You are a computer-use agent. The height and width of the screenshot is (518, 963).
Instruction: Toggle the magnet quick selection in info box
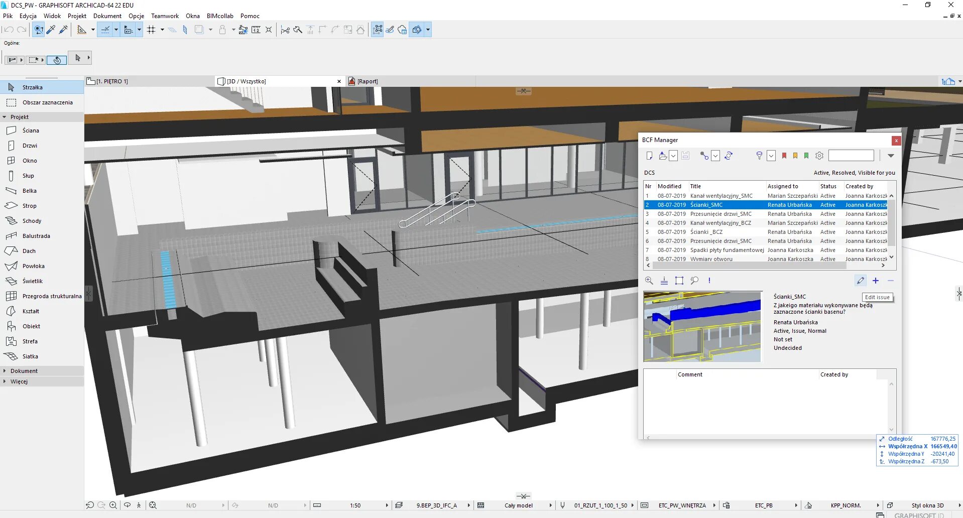click(x=57, y=60)
